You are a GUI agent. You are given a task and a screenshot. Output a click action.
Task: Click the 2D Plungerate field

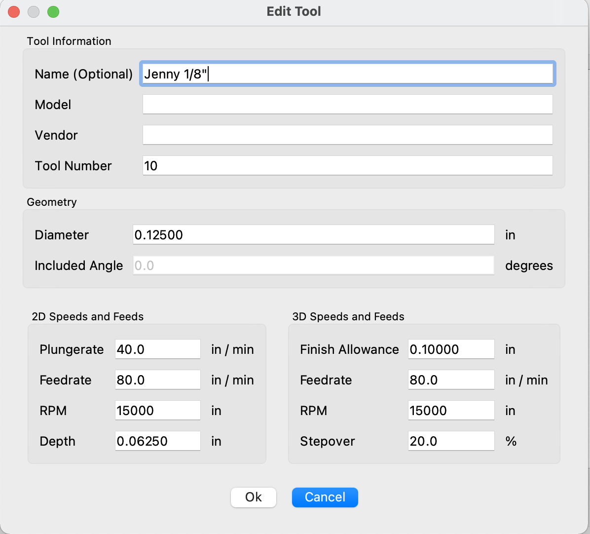pos(157,349)
